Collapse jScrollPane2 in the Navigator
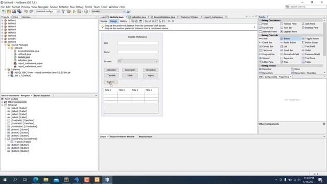This screenshot has height=184, width=327. [6, 139]
